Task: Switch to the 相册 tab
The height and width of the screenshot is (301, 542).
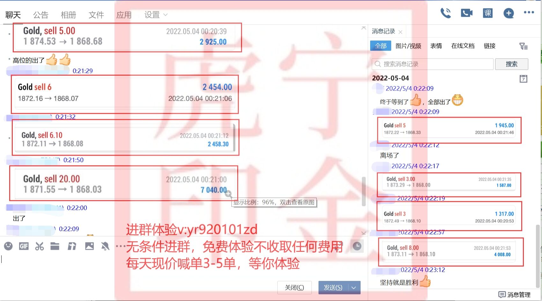Action: 69,15
